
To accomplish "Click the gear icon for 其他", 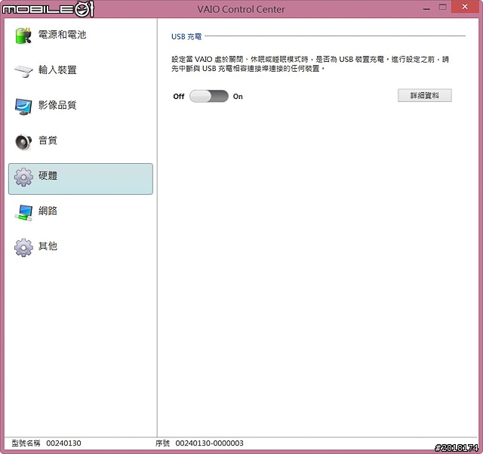I will click(23, 247).
